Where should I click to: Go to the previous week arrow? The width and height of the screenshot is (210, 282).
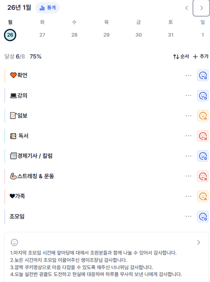(187, 8)
